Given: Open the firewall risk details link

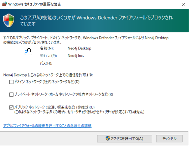Looking at the screenshot, I should point(48,126).
